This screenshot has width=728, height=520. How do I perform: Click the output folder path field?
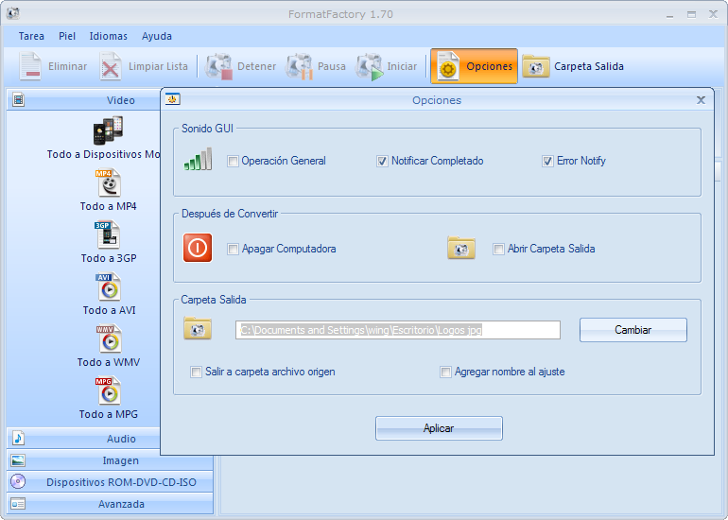click(397, 330)
